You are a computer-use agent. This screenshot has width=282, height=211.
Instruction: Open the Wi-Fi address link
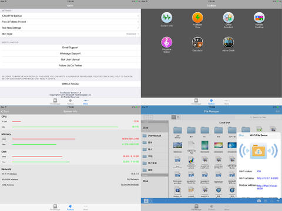click(267, 178)
